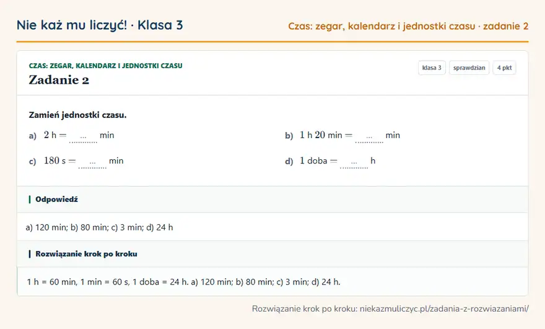Click the 'd)' item label
Screen dimensions: 545x329
[x=289, y=161]
